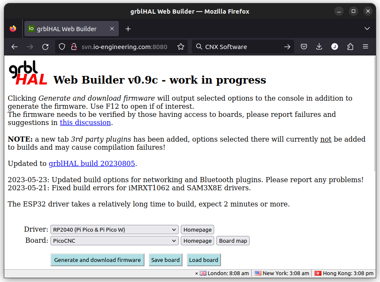
Task: Click the 'Board:' label
Action: (37, 240)
